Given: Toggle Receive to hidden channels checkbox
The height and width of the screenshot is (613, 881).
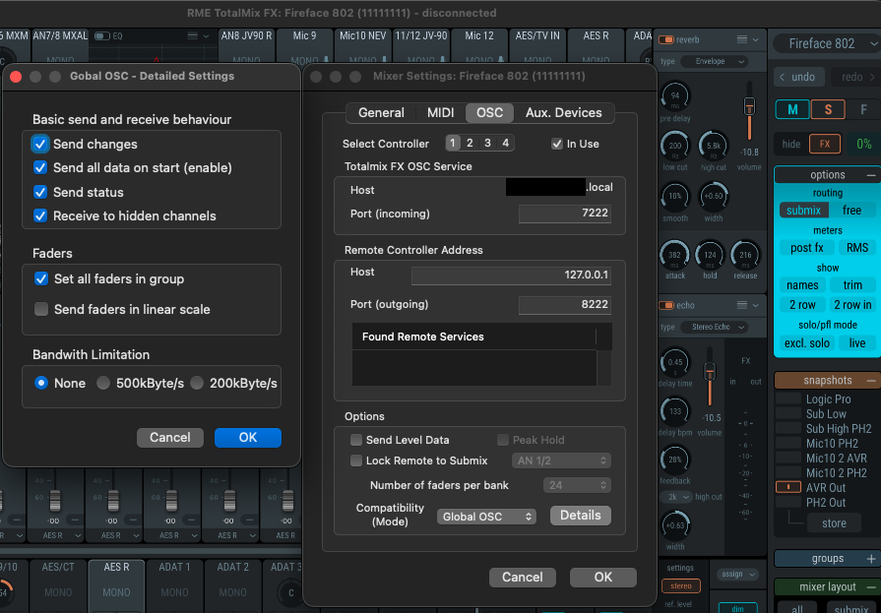Looking at the screenshot, I should pyautogui.click(x=40, y=215).
